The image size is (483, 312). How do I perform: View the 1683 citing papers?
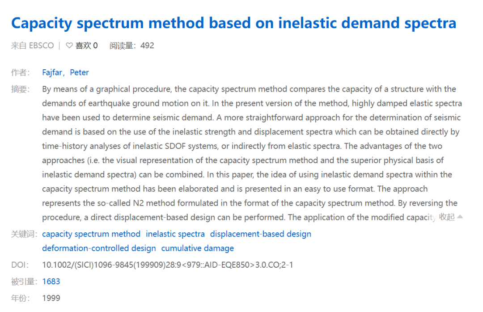(51, 282)
